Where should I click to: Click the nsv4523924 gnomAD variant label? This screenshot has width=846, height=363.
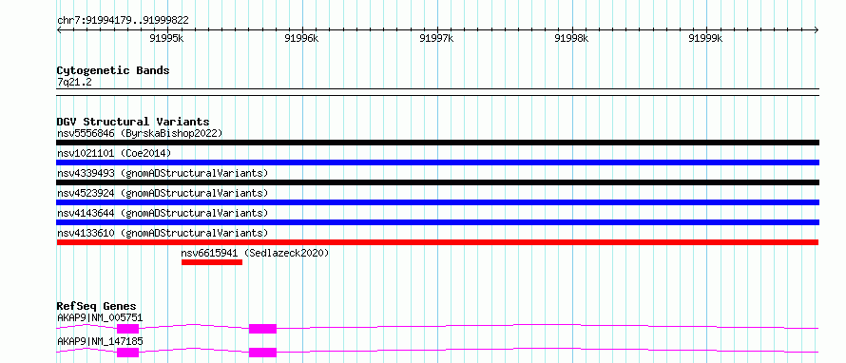point(163,193)
